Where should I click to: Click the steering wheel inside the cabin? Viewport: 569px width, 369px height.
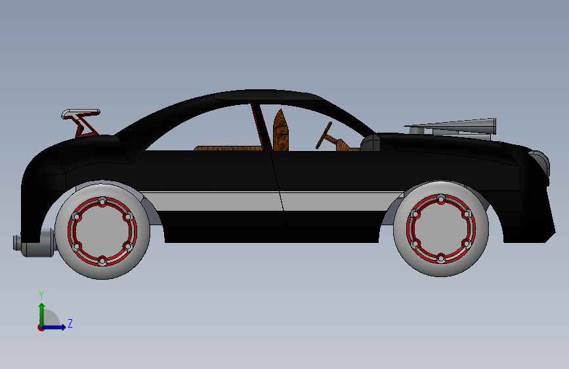[x=324, y=135]
